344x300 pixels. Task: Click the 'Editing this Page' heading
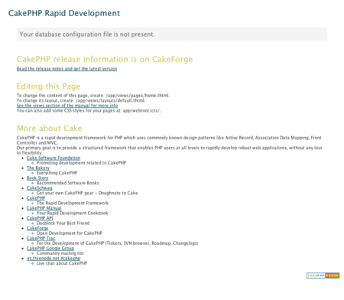coord(48,86)
